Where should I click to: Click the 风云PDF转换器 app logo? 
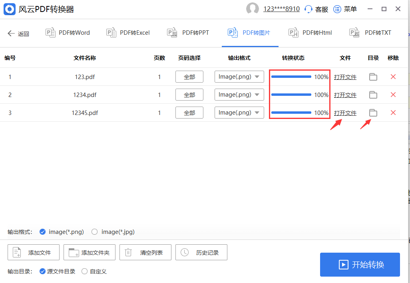click(10, 9)
